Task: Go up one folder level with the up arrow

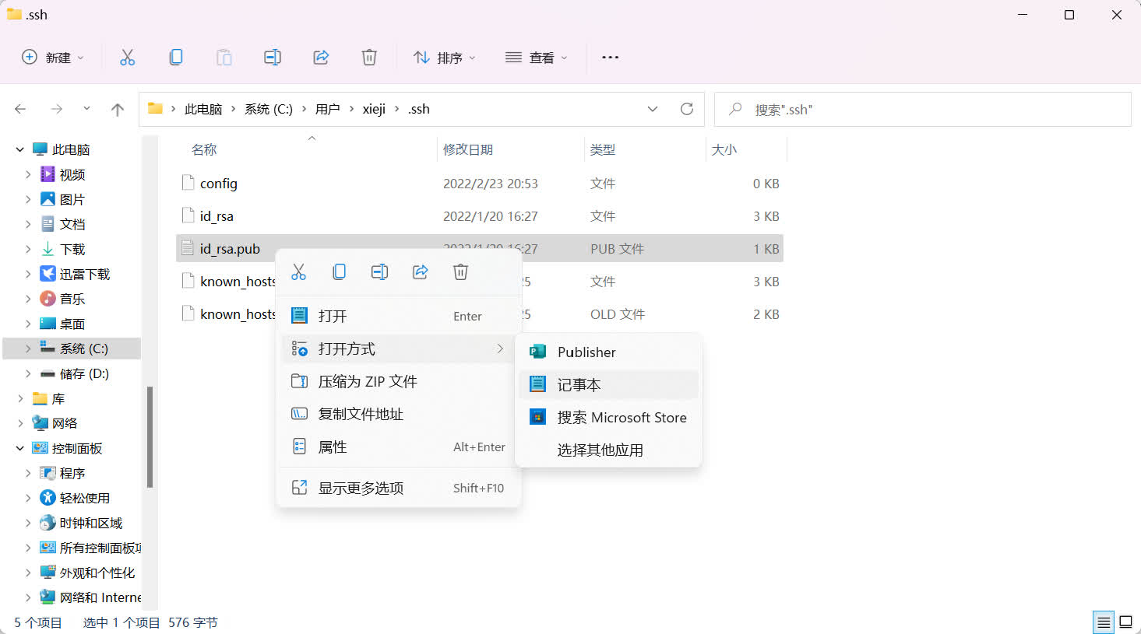Action: [118, 110]
